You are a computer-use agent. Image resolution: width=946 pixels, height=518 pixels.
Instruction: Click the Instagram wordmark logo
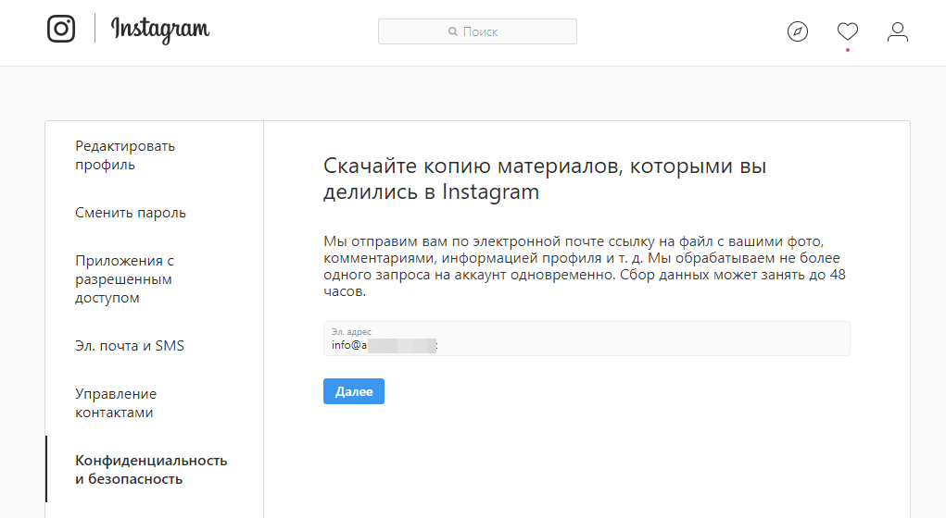point(160,31)
